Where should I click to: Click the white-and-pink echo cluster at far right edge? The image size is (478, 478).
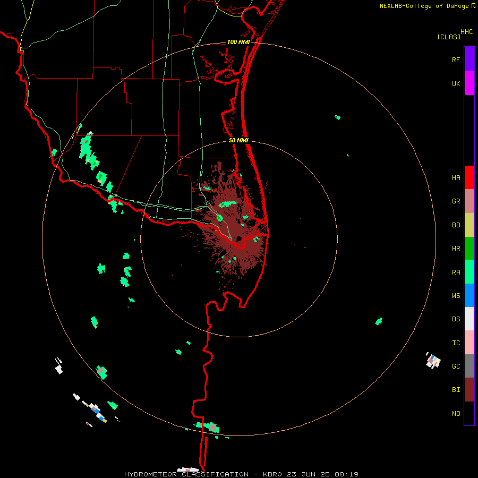[433, 361]
